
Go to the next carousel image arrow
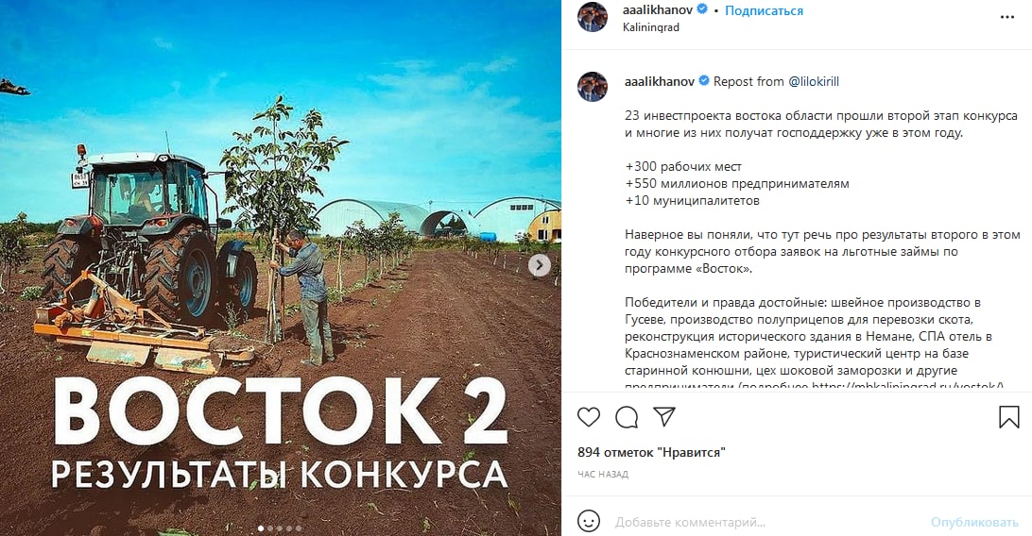point(539,265)
